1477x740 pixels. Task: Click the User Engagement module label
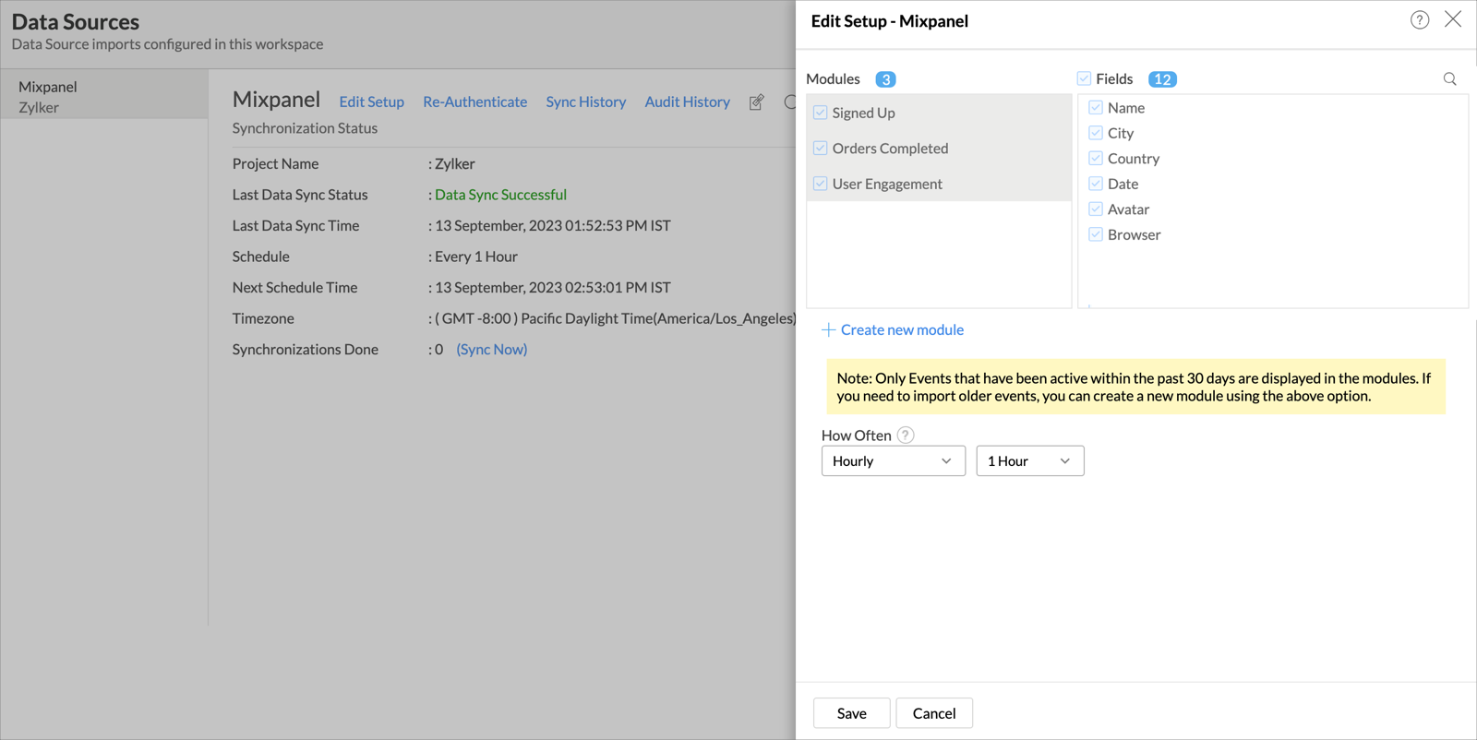tap(887, 184)
